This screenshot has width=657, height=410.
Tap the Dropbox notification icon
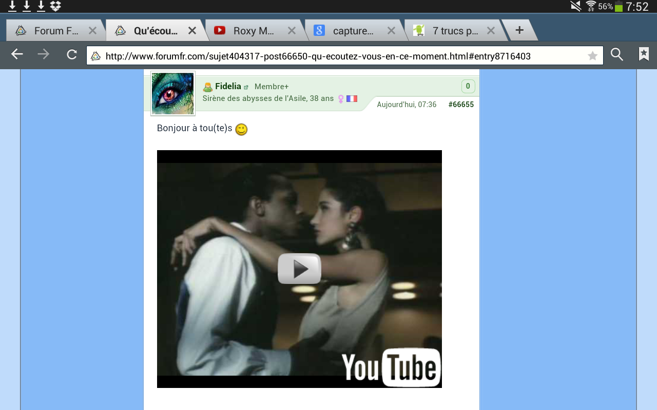click(55, 6)
